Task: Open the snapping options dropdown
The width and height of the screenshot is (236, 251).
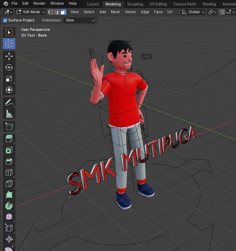Action: click(x=230, y=12)
